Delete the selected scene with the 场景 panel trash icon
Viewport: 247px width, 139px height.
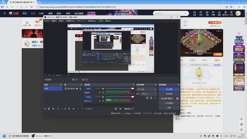[49, 109]
